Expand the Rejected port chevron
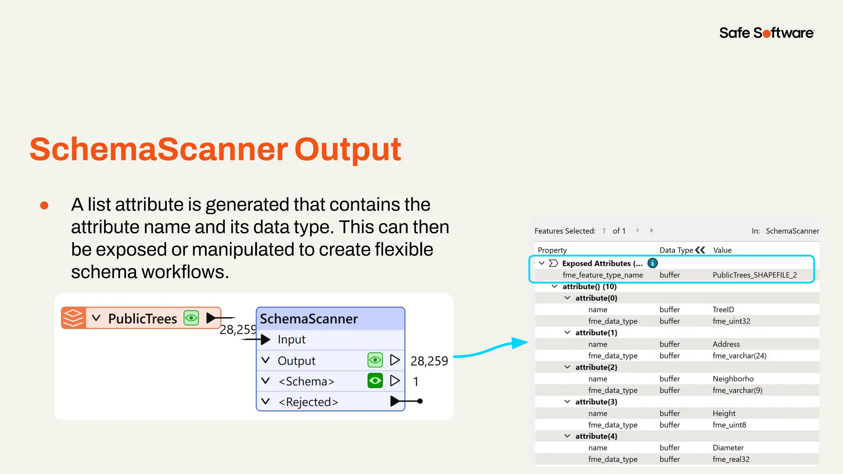This screenshot has height=474, width=843. pos(266,402)
